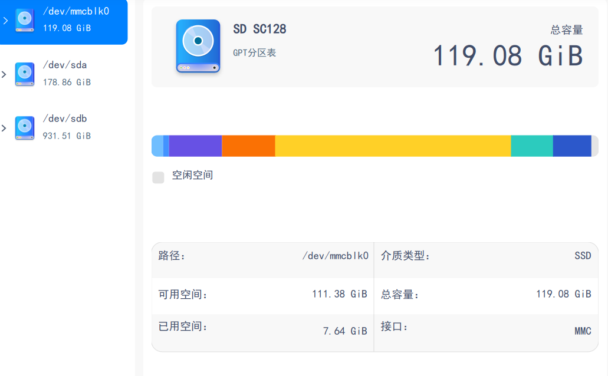Click the 可用空间 value 111.38 GiB

[340, 293]
